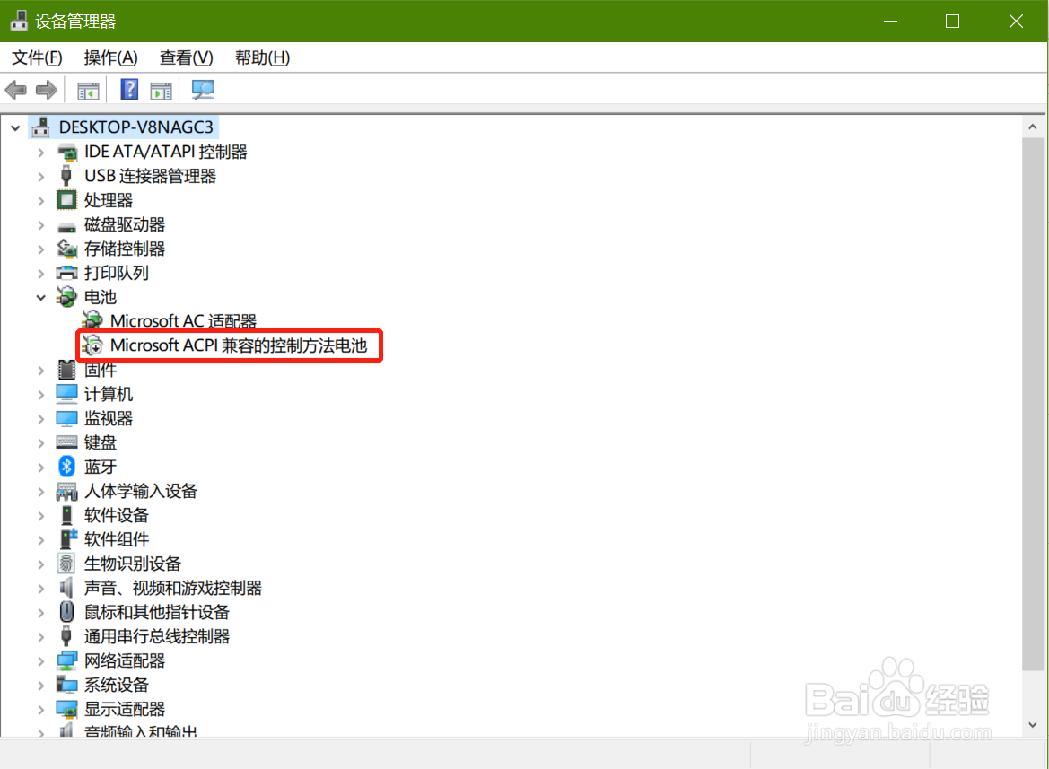
Task: Select DESKTOP-V8NAGC3 computer name
Action: [x=135, y=127]
